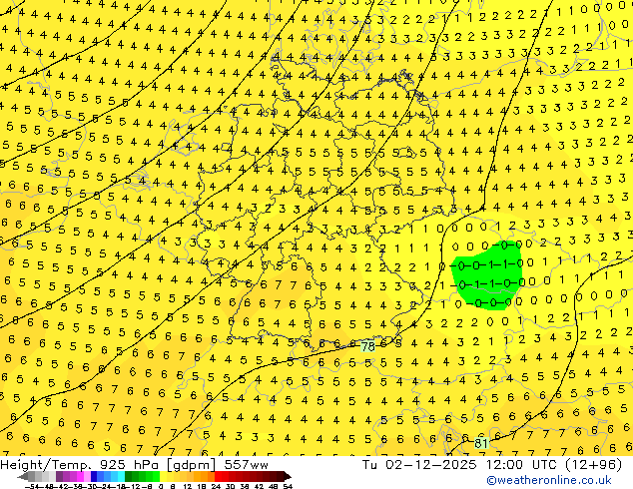Click the weatheronline.co.uk copyright link

click(549, 480)
